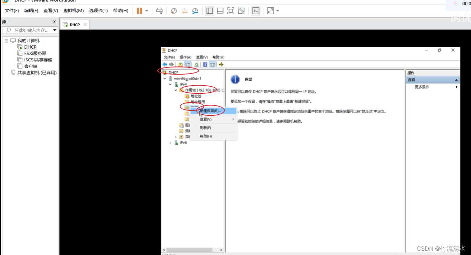Click the blue help question mark icon
This screenshot has width=471, height=255.
(x=205, y=64)
